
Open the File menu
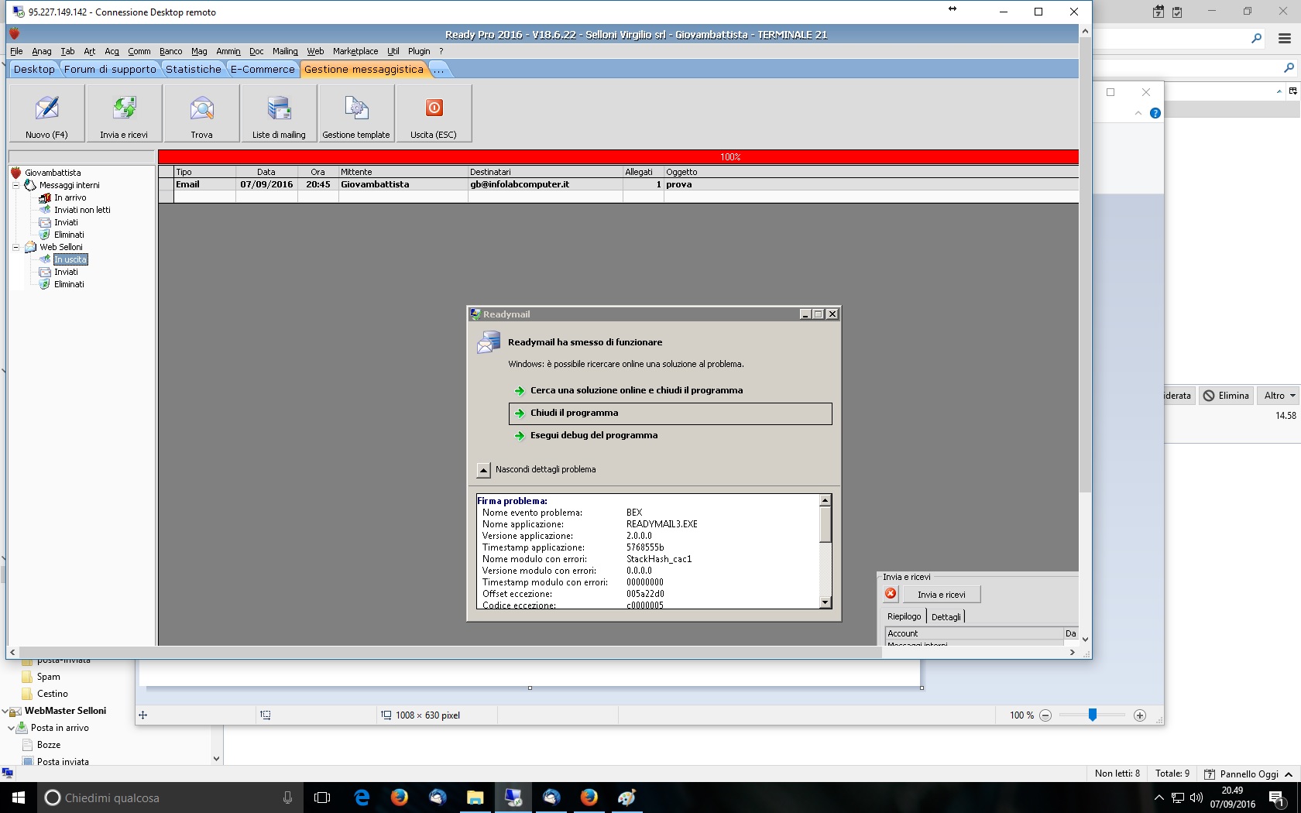(16, 51)
